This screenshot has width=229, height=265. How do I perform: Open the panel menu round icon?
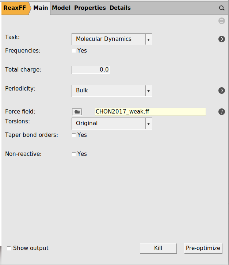(222, 21)
